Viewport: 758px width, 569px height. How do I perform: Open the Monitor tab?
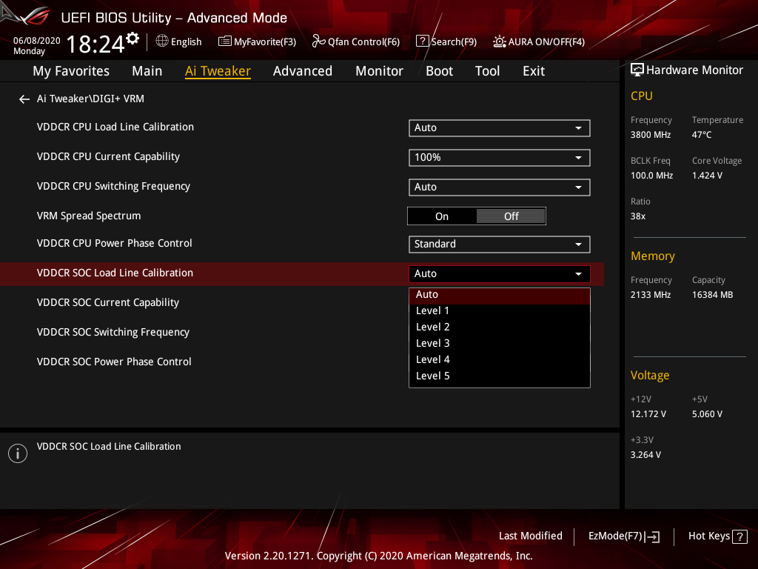coord(380,71)
